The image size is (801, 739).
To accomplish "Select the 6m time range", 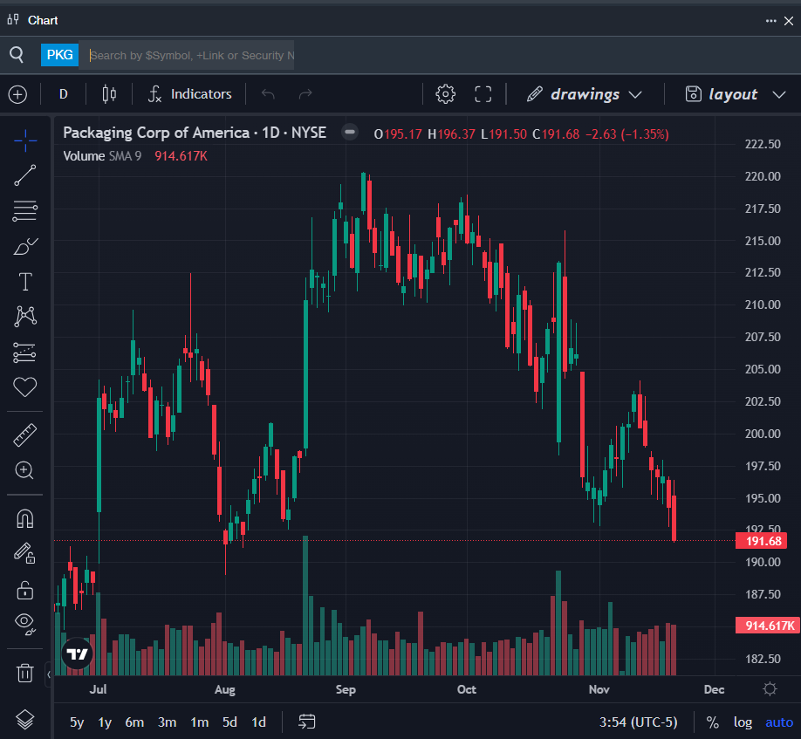I will [134, 722].
